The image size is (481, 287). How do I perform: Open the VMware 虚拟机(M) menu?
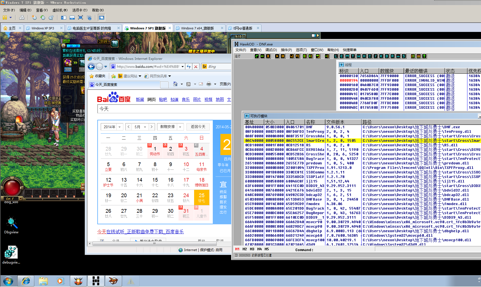60,10
